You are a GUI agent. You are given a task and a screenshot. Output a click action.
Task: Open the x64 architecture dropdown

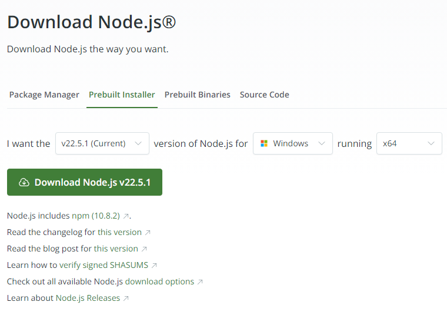tap(409, 143)
